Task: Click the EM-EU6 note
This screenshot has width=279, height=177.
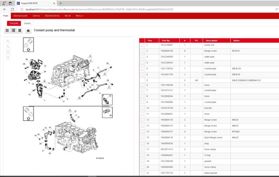Action: pos(236,75)
